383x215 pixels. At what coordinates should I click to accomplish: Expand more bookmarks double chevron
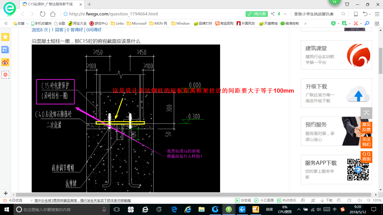[x=305, y=24]
